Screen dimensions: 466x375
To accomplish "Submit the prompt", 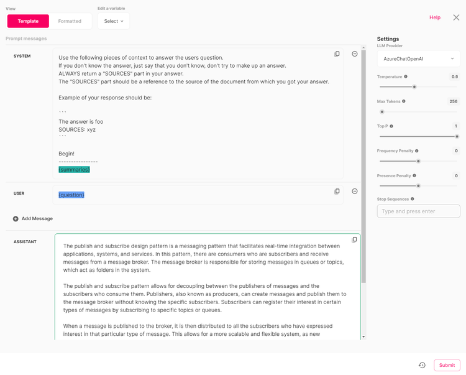I will (447, 365).
